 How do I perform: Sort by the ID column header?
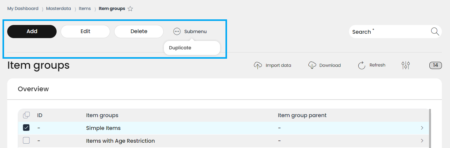tap(40, 115)
